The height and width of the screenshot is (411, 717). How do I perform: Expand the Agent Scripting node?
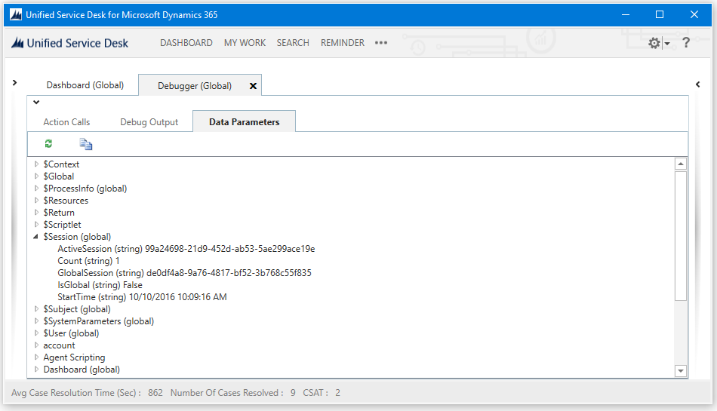coord(36,357)
